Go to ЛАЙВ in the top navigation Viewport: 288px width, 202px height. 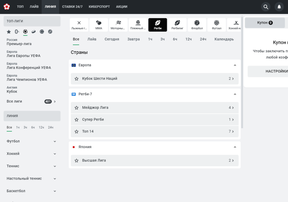34,7
